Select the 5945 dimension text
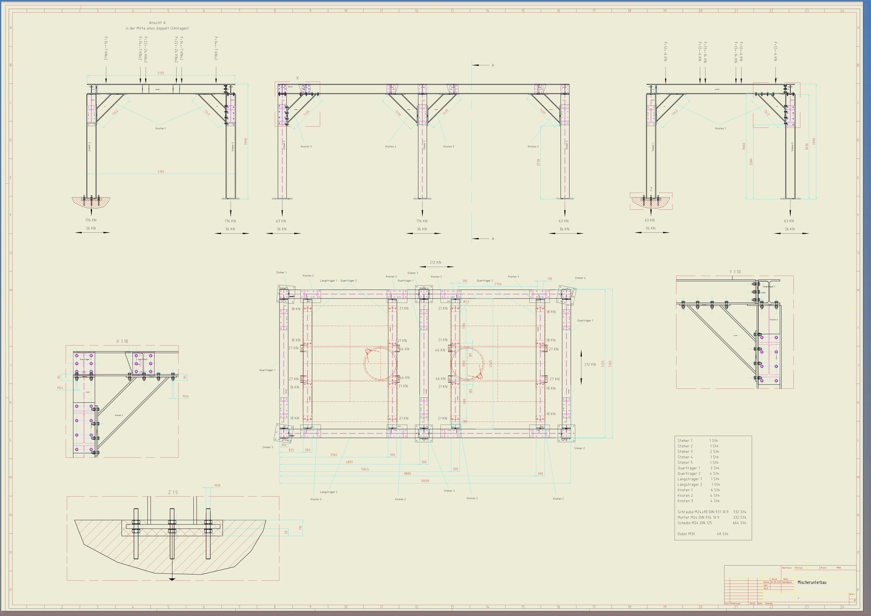This screenshot has height=616, width=871. pos(364,469)
